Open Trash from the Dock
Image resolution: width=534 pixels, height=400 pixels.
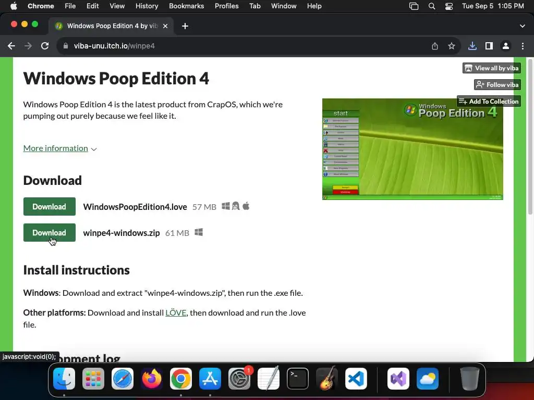(470, 379)
